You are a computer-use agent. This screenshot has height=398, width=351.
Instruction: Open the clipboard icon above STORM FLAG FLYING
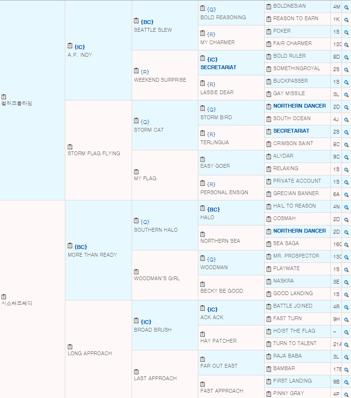click(x=70, y=147)
